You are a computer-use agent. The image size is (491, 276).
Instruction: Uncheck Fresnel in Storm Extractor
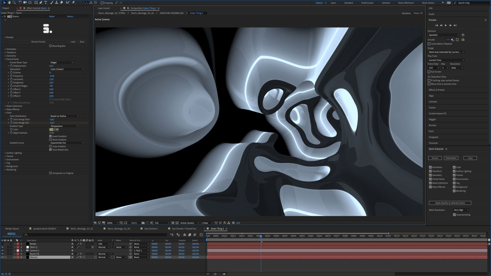[454, 175]
